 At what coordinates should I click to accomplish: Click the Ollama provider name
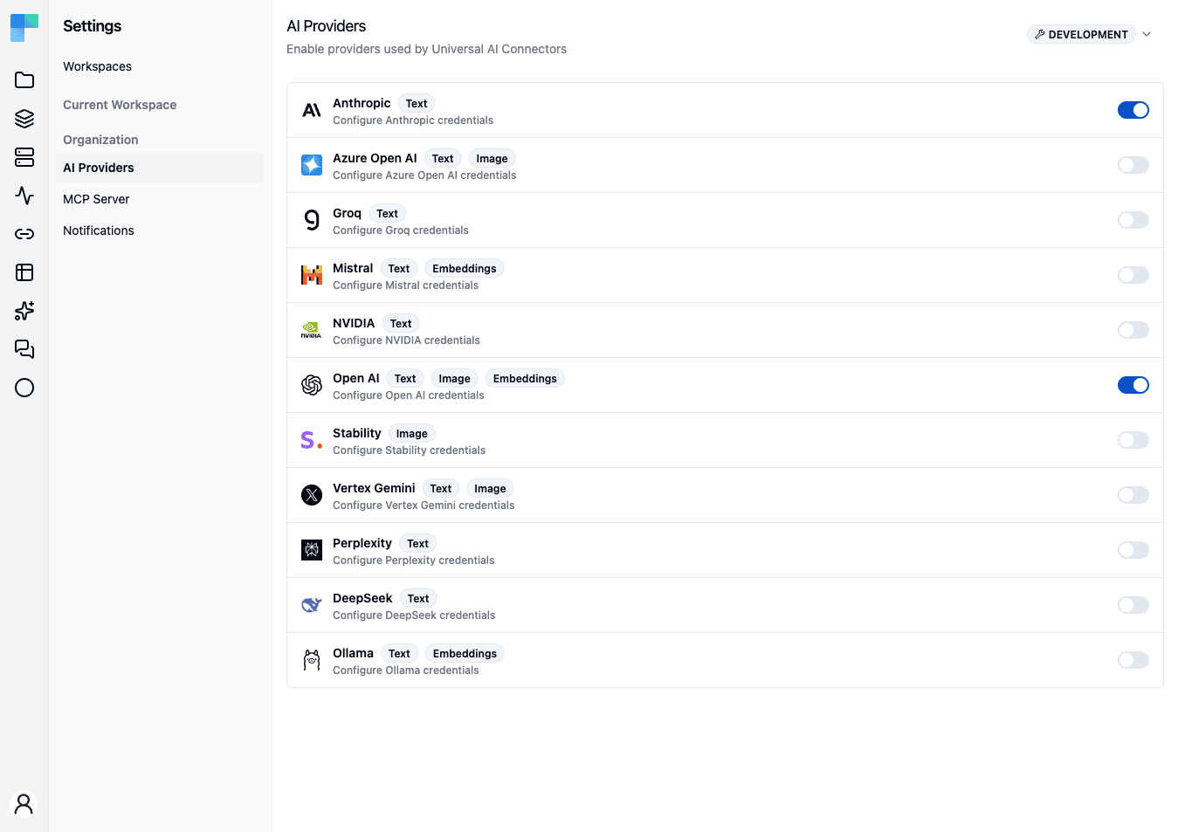pyautogui.click(x=353, y=653)
